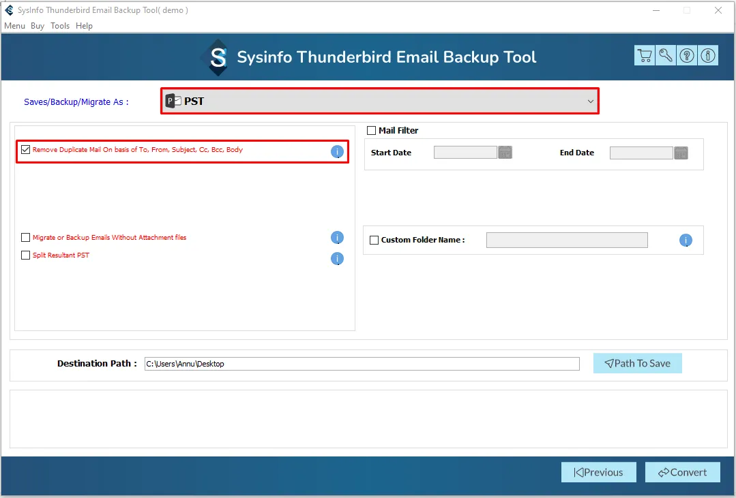
Task: Uncheck Remove Duplicate Mail checkbox
Action: coord(26,150)
